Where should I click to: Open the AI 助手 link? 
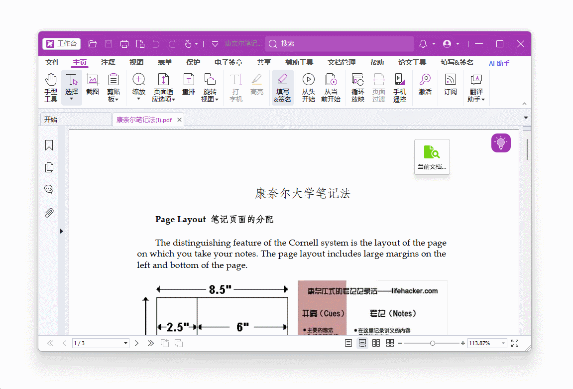[x=499, y=63]
